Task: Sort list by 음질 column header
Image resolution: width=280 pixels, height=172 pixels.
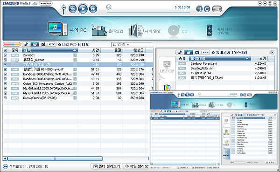Action: 112,50
